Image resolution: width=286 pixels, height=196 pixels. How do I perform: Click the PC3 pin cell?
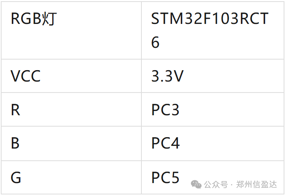tap(213, 109)
